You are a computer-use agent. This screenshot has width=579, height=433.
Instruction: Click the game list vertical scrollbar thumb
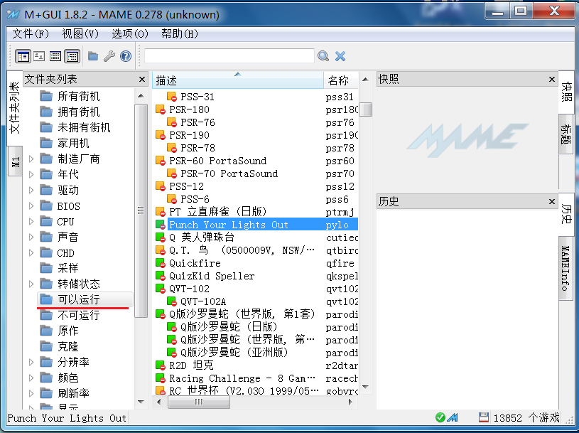[366, 109]
